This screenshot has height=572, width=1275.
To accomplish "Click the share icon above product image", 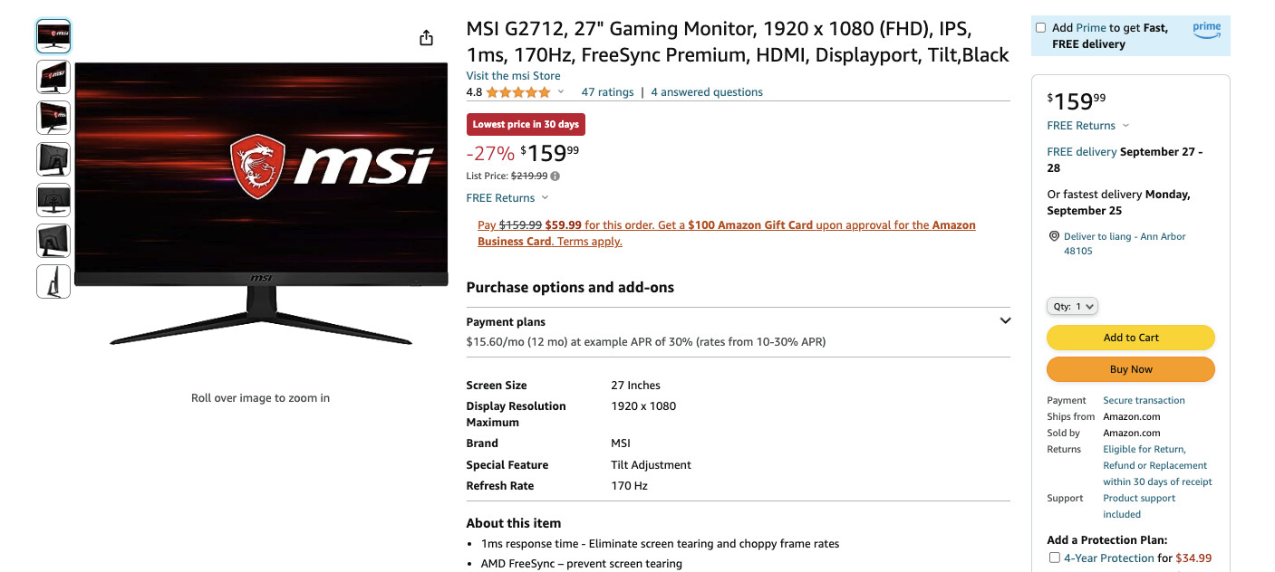I will click(426, 38).
